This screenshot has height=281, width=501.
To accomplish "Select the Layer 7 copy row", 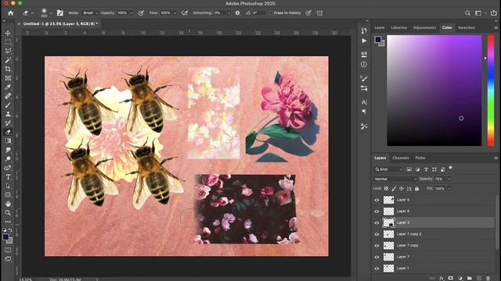I will point(434,246).
